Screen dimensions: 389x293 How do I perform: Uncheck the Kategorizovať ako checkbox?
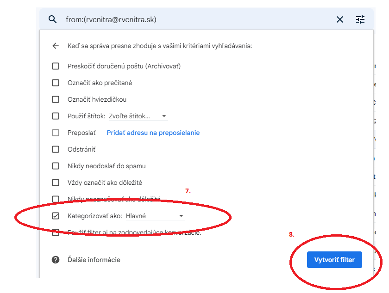click(x=56, y=216)
